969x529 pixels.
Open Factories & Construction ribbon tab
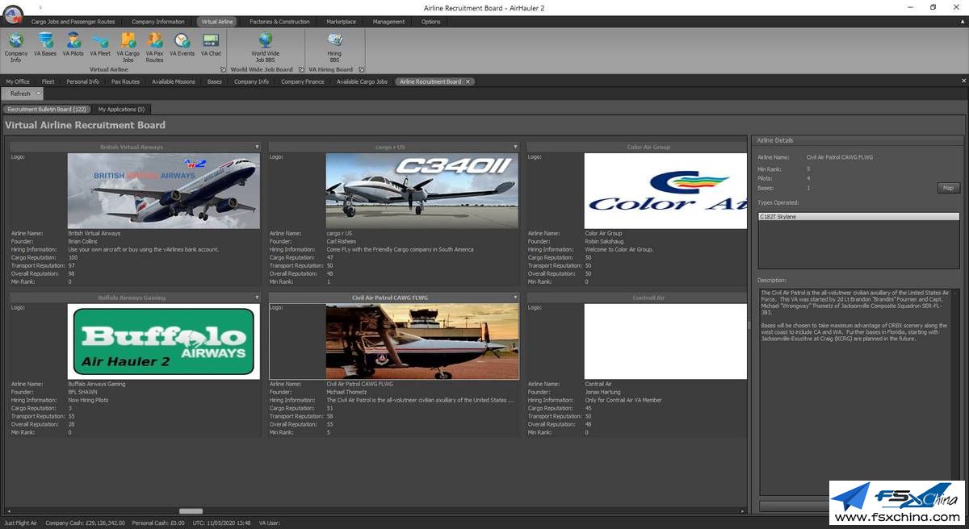click(279, 22)
